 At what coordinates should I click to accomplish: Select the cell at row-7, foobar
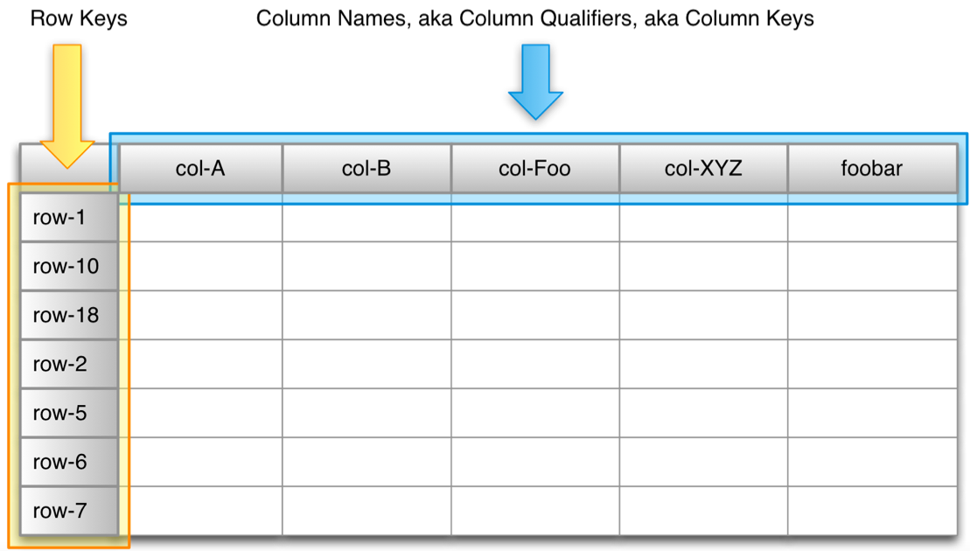click(x=871, y=511)
